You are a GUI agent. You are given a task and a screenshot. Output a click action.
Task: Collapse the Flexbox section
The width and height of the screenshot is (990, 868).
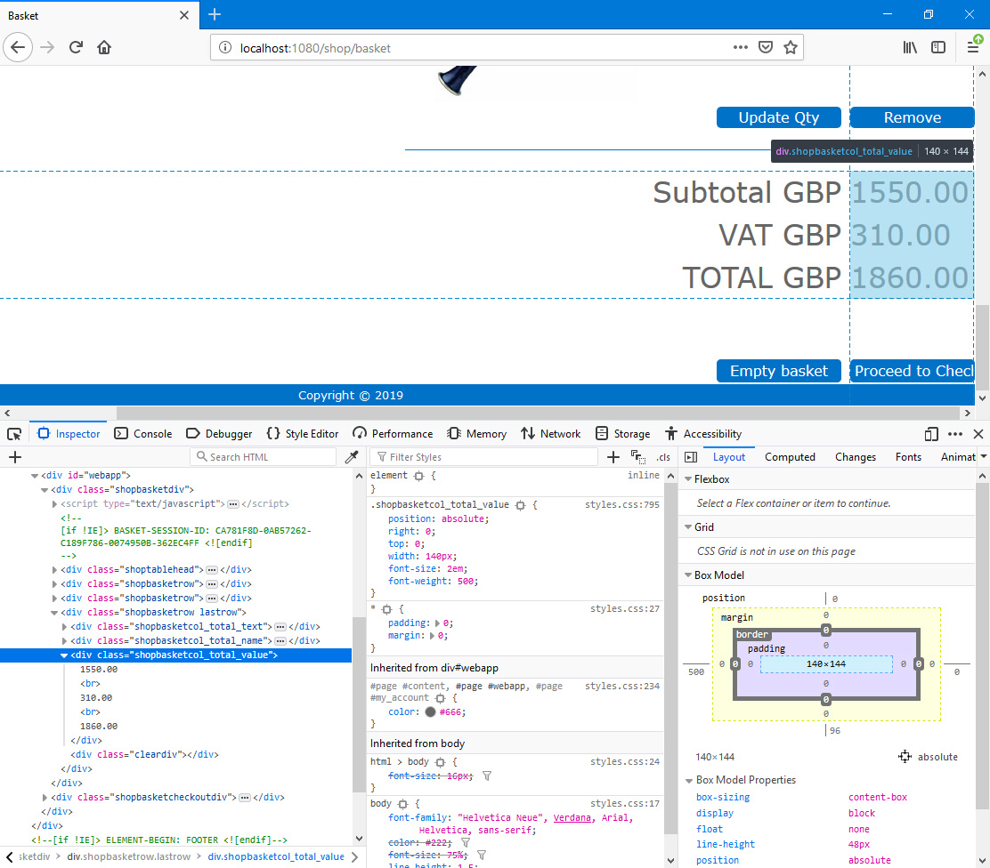[x=688, y=479]
